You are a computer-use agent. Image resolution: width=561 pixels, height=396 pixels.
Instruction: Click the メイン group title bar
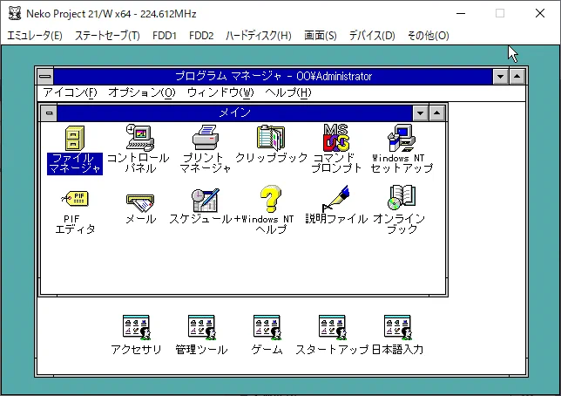[234, 113]
